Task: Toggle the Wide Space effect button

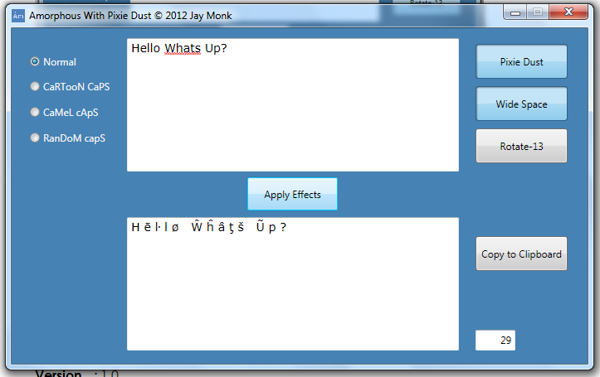Action: [521, 104]
